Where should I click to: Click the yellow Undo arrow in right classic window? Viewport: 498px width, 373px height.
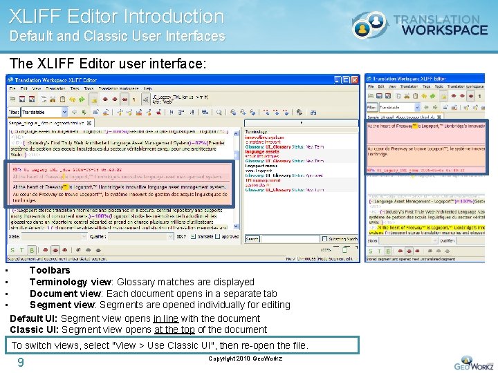coord(424,96)
